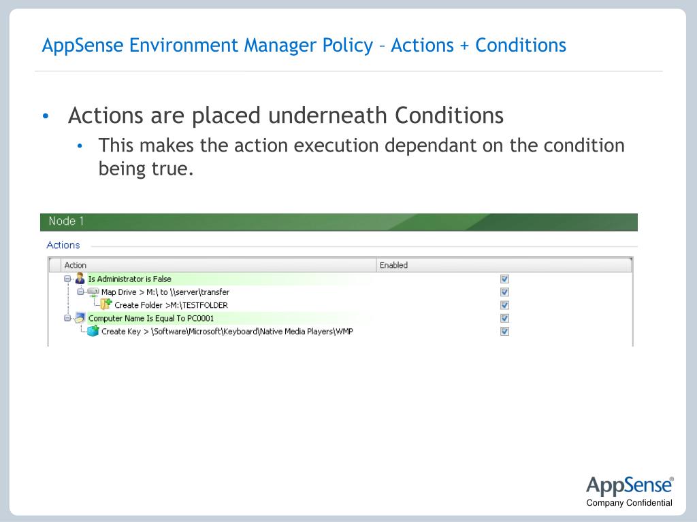
Task: Click the Action column header
Action: point(218,265)
